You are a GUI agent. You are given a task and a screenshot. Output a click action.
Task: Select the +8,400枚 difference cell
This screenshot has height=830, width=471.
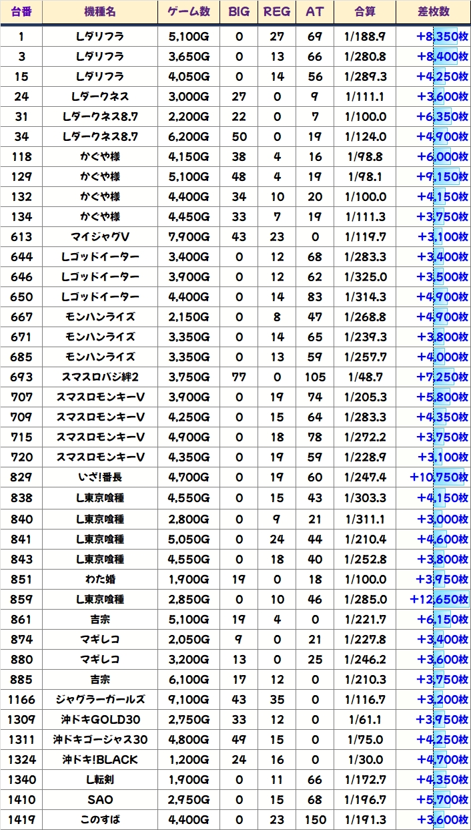click(433, 56)
